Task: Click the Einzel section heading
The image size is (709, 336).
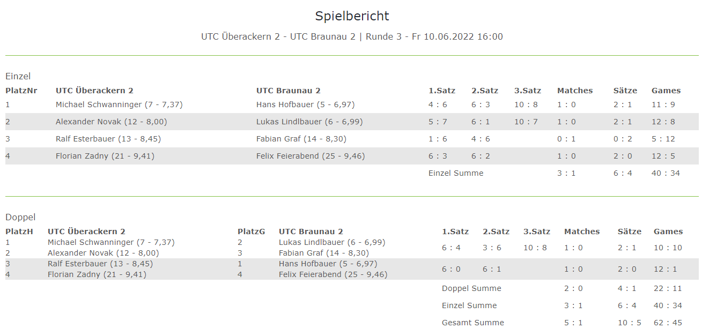Action: pos(18,76)
